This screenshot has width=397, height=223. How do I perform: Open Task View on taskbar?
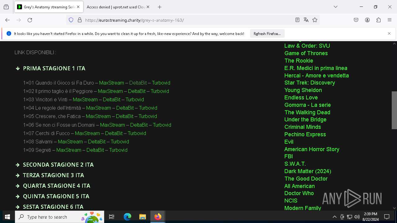tap(112, 217)
